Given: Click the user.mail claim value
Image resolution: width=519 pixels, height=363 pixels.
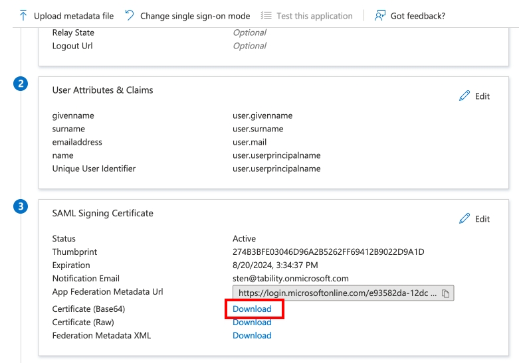Looking at the screenshot, I should click(x=250, y=142).
